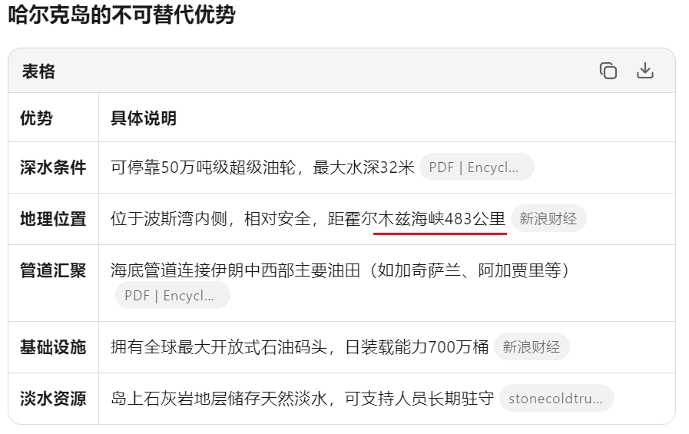This screenshot has width=689, height=434.
Task: Open the stonecoldtru... source chip
Action: click(x=556, y=398)
